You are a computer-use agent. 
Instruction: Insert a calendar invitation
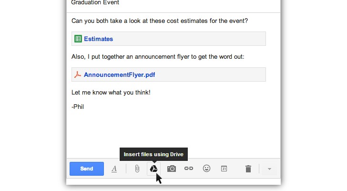pyautogui.click(x=224, y=169)
